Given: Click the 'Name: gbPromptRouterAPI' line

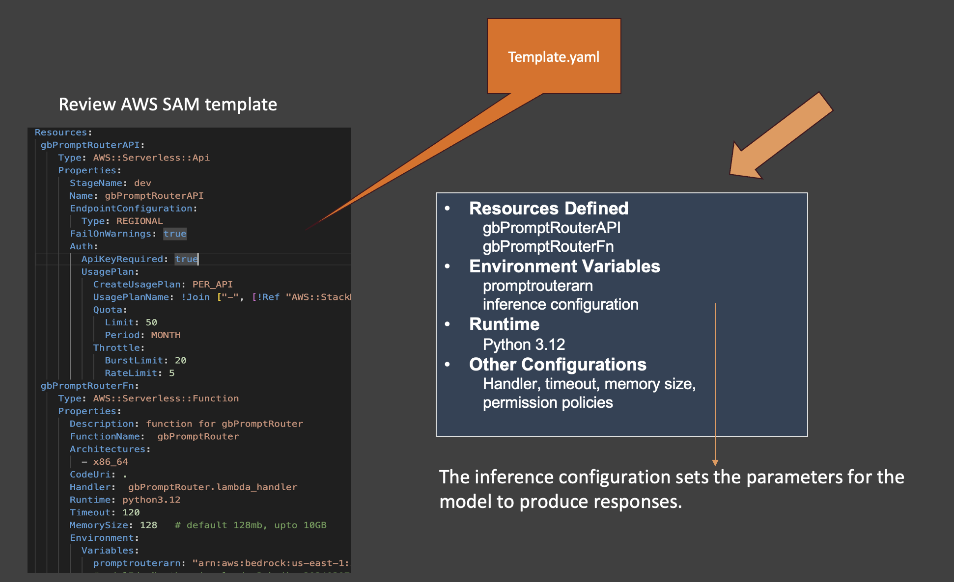Looking at the screenshot, I should pos(137,196).
